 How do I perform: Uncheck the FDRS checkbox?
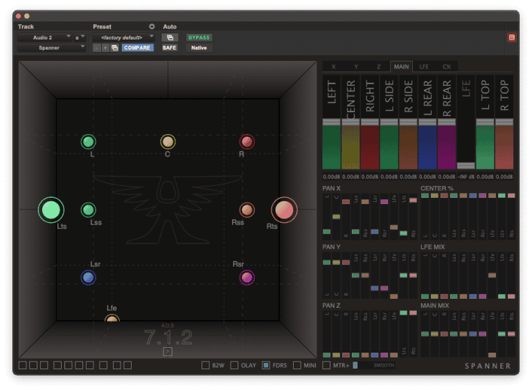[266, 365]
